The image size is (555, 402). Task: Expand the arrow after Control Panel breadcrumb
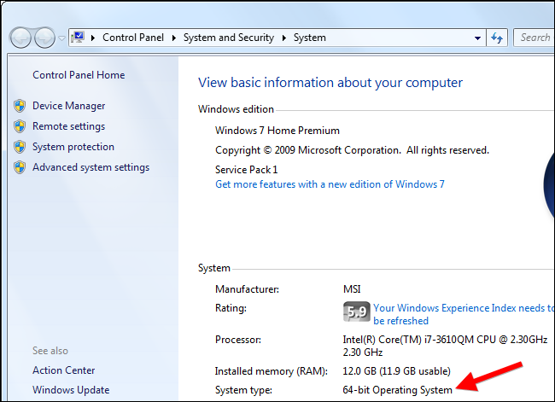(174, 38)
